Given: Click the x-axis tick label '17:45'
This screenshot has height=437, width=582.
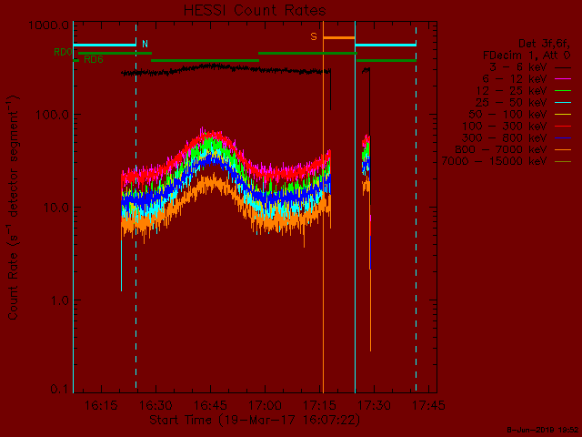Looking at the screenshot, I should (428, 405).
